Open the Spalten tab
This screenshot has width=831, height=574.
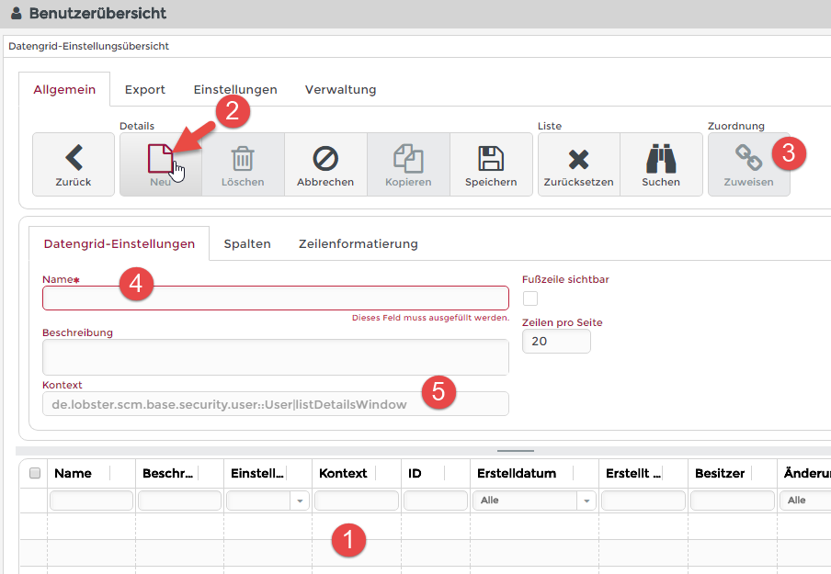click(x=247, y=243)
